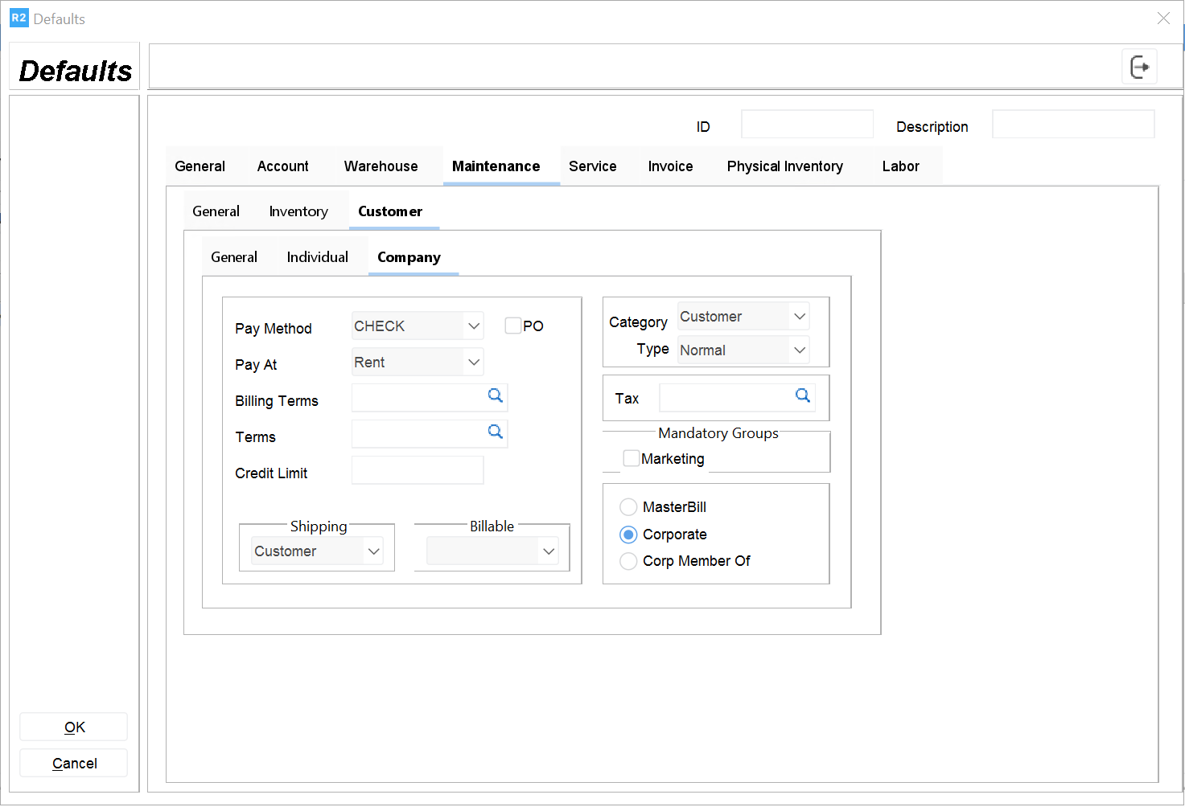
Task: Open Billing Terms lookup magnifier
Action: pos(496,395)
